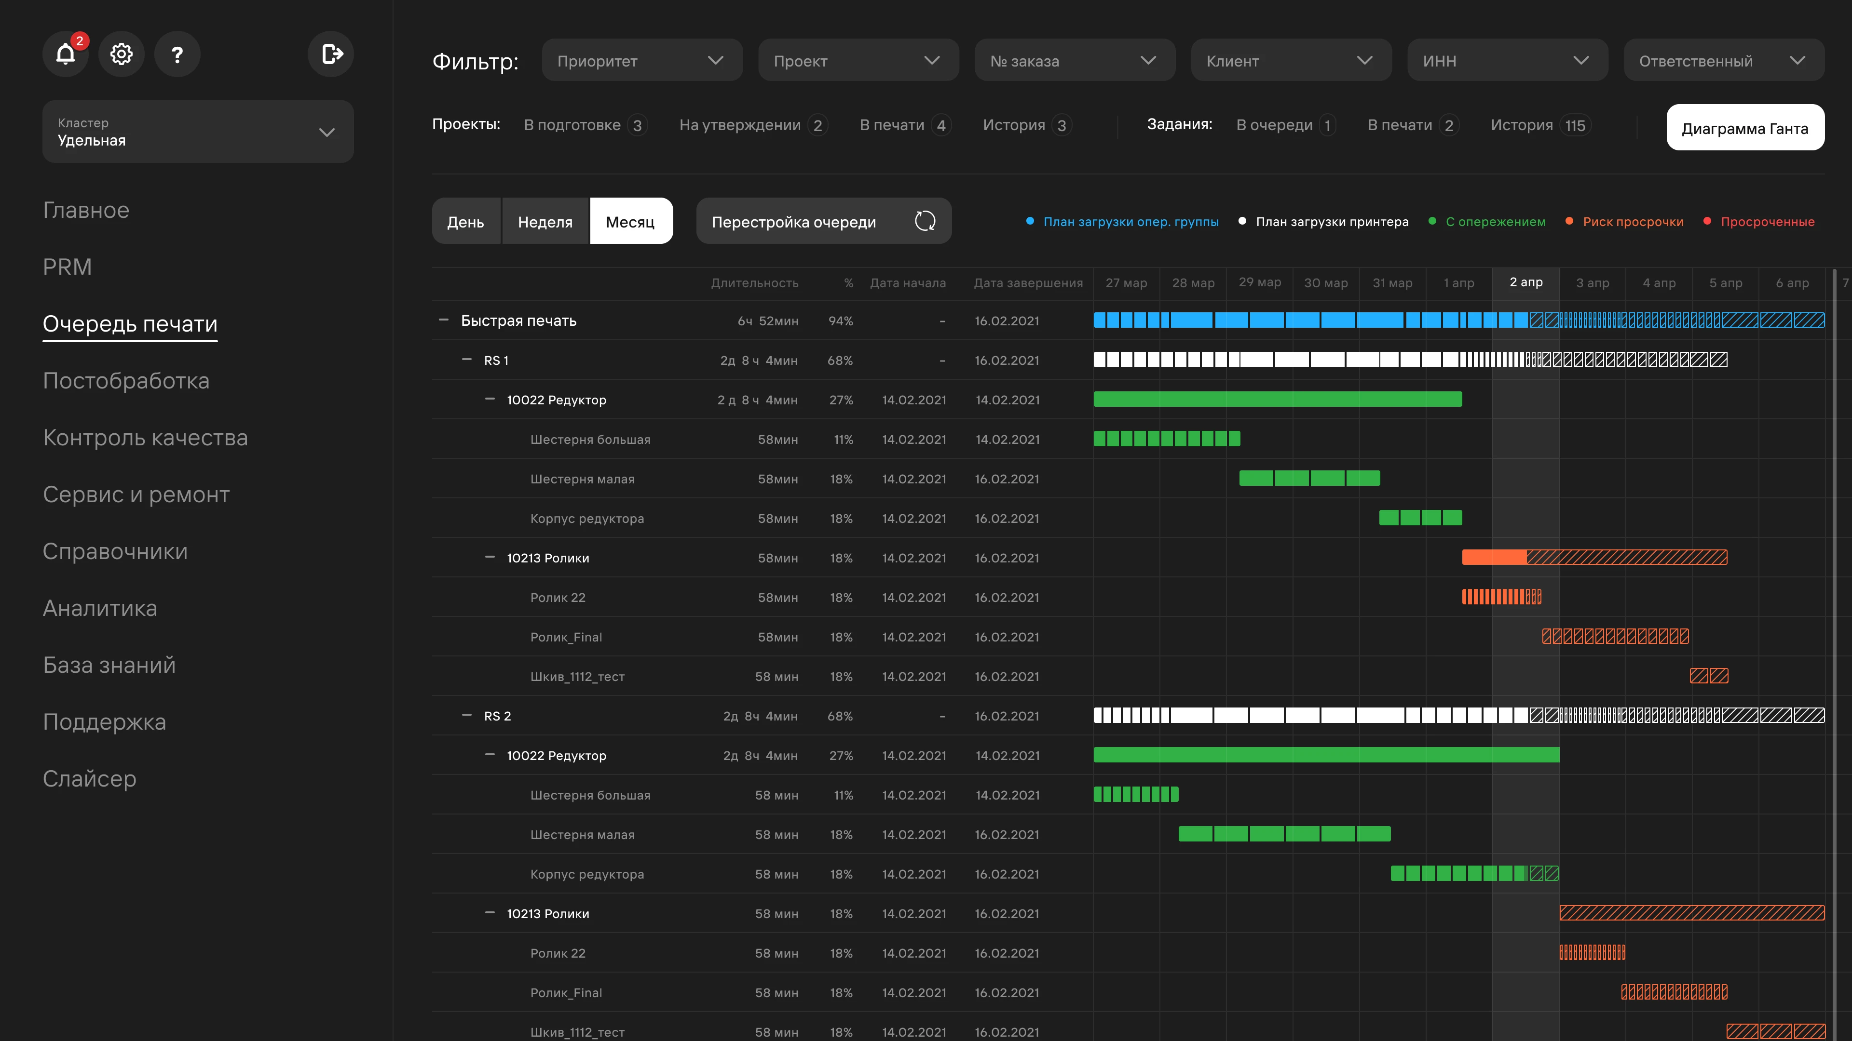Switch to Неделя view
1852x1041 pixels.
(545, 221)
